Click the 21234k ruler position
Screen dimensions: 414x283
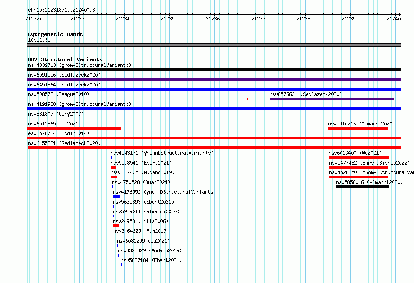click(x=124, y=19)
